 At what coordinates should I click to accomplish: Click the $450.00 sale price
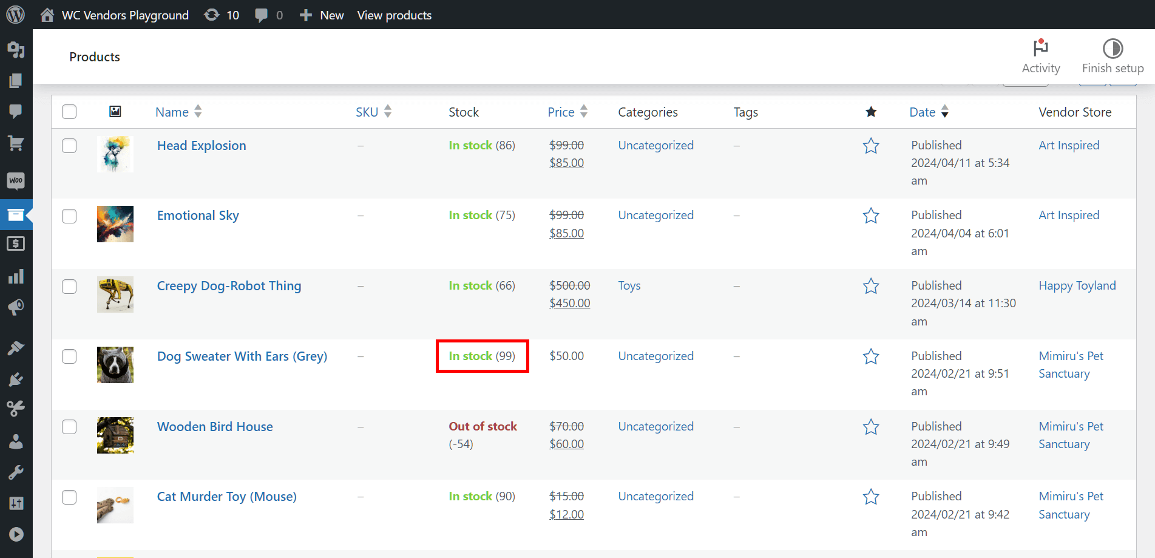point(569,303)
